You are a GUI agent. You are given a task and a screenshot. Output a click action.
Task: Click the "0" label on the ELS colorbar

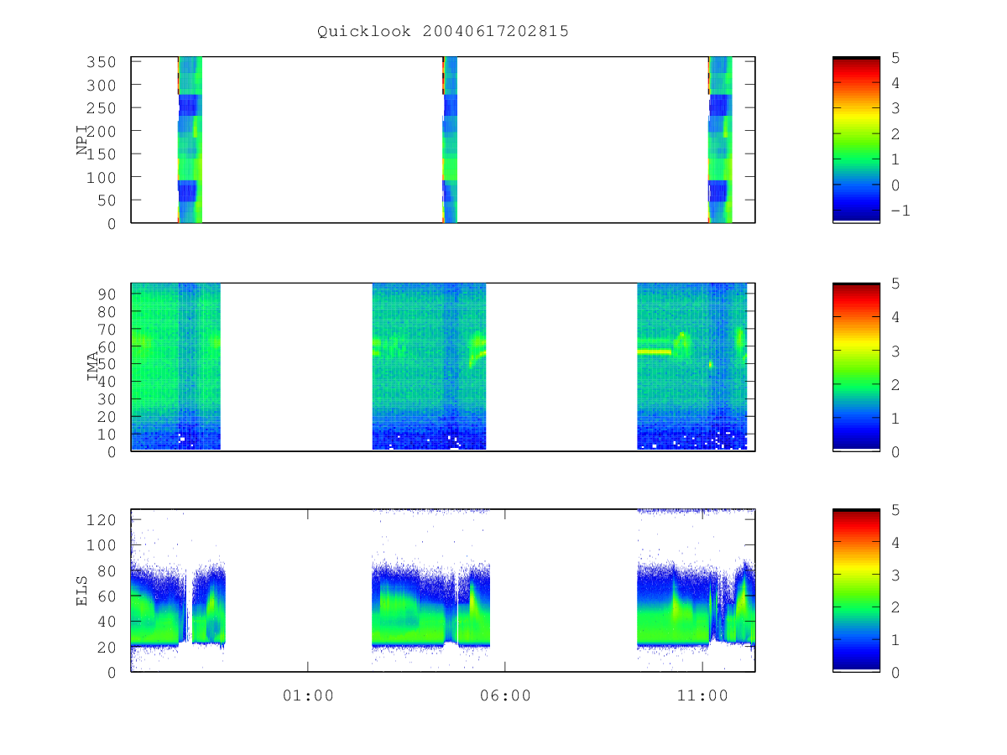895,672
